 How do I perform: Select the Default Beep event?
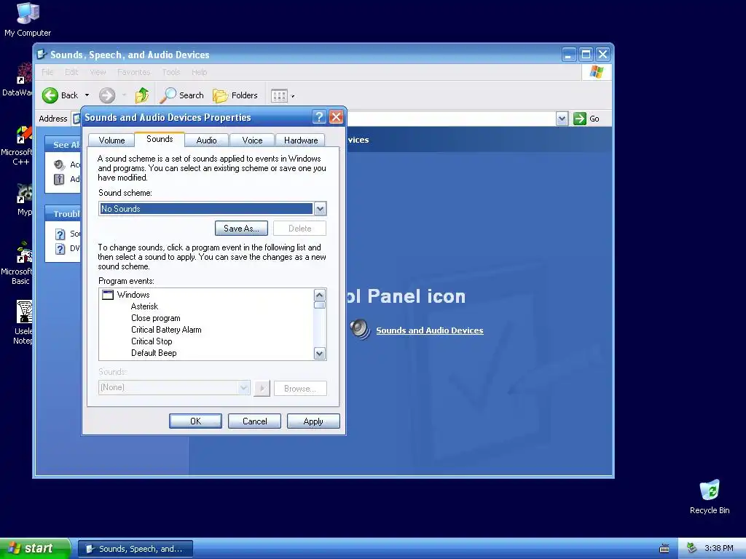click(x=154, y=353)
